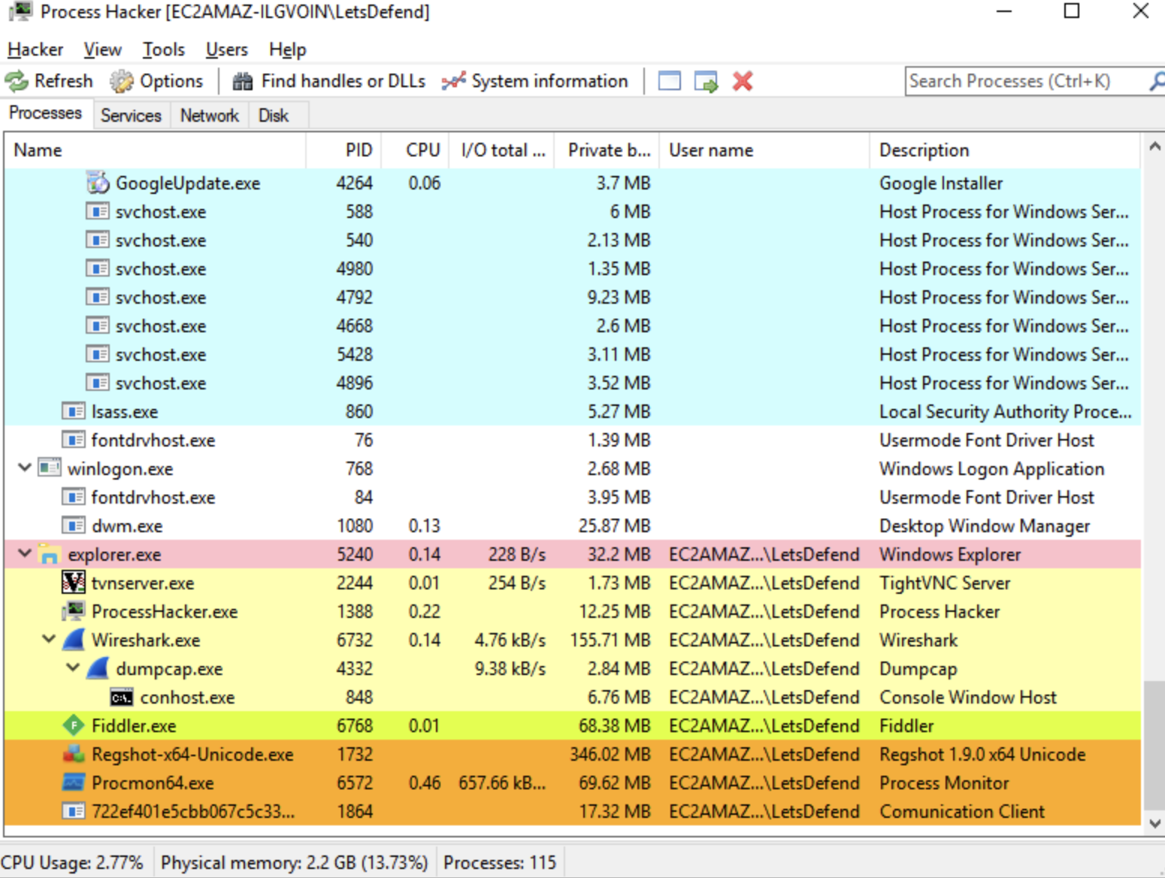Viewport: 1165px width, 878px height.
Task: Click the Find handles or DLLs binoculars icon
Action: [x=242, y=81]
